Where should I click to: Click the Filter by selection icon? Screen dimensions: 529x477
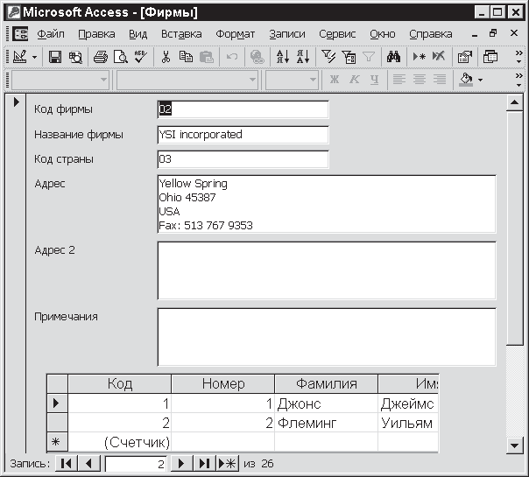[x=328, y=57]
